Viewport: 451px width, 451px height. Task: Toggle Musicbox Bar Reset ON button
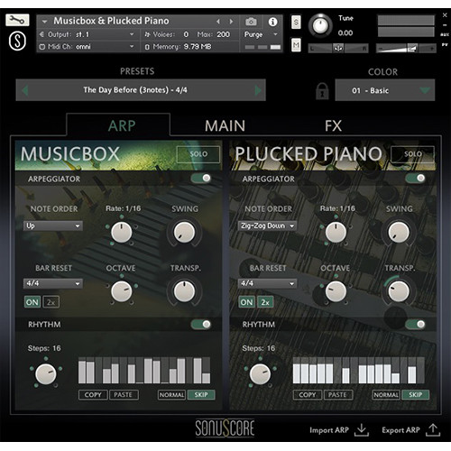(32, 302)
